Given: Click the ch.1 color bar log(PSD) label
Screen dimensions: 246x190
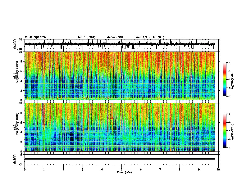Looking at the screenshot, I should [233, 81].
